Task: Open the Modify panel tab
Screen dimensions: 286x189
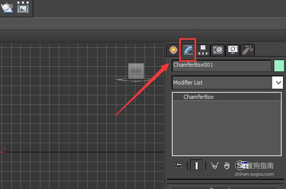Action: pyautogui.click(x=188, y=50)
